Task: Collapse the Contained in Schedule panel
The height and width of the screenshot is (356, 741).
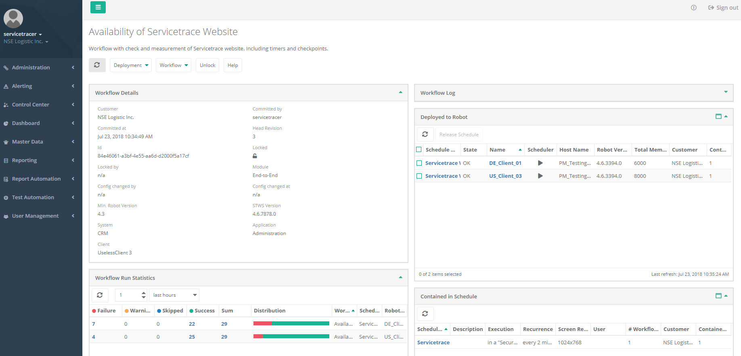Action: click(726, 296)
